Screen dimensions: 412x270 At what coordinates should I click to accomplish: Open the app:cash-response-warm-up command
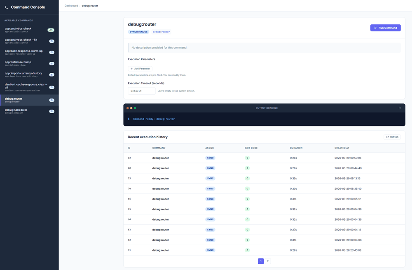(x=25, y=52)
